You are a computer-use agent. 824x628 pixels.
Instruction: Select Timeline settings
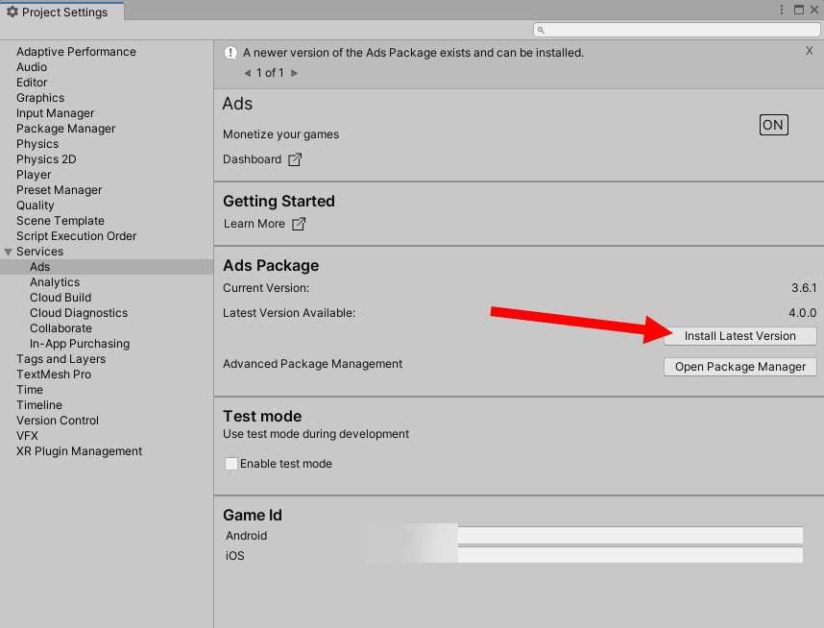coord(39,405)
